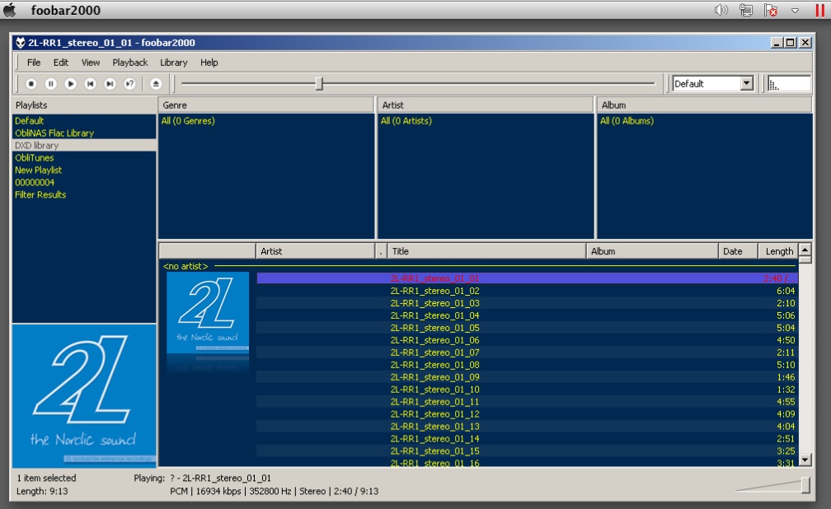Viewport: 831px width, 509px height.
Task: Click the red pause bars menu bar icon
Action: [819, 10]
